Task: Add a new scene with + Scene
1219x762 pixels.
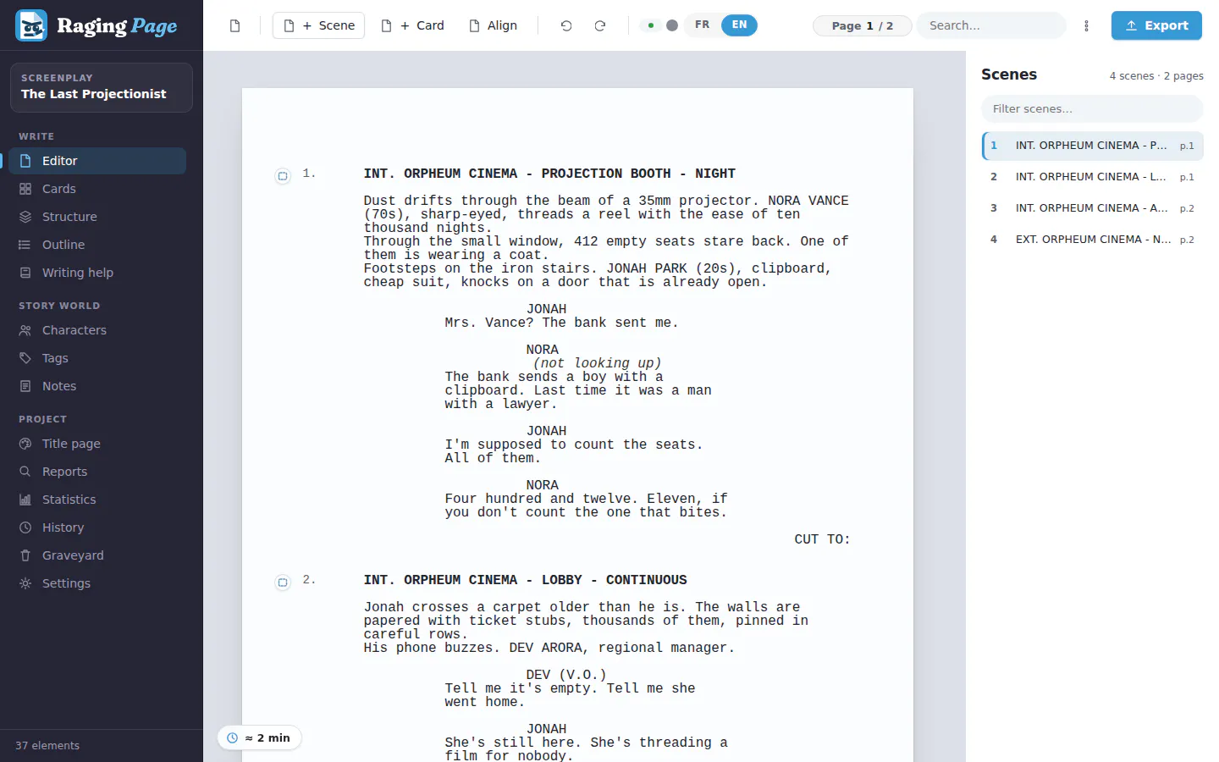Action: click(x=318, y=25)
